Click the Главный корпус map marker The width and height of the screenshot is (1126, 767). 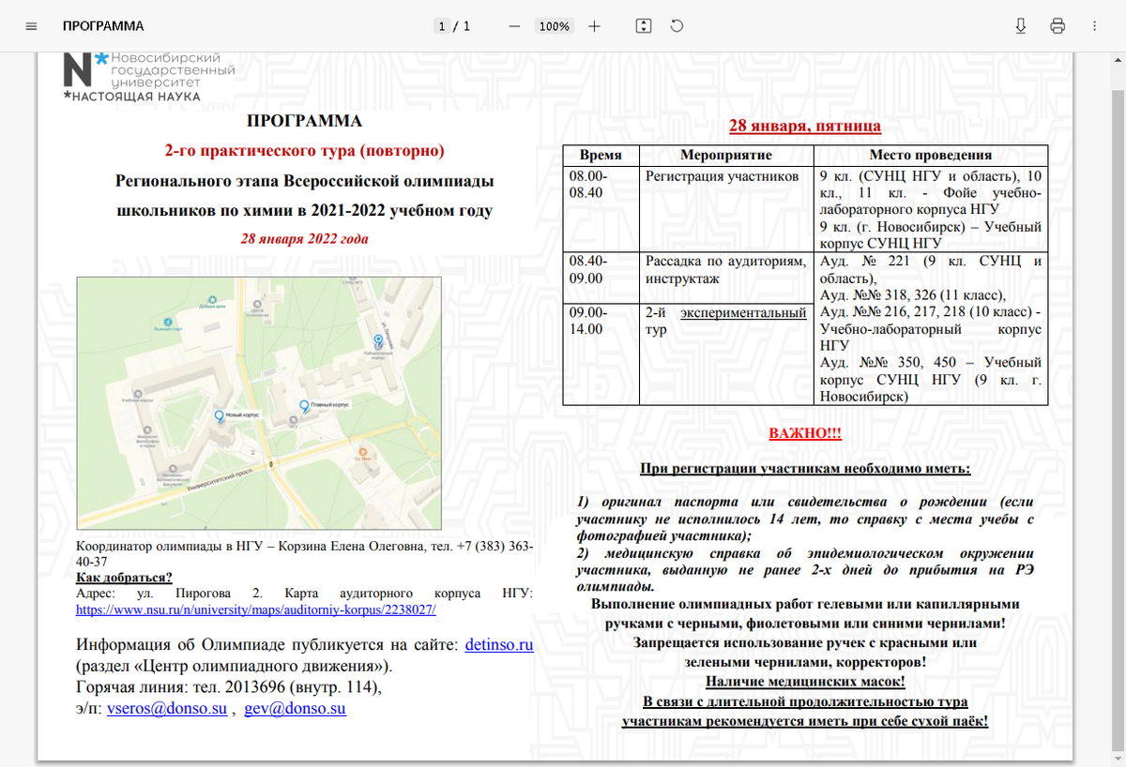[303, 406]
